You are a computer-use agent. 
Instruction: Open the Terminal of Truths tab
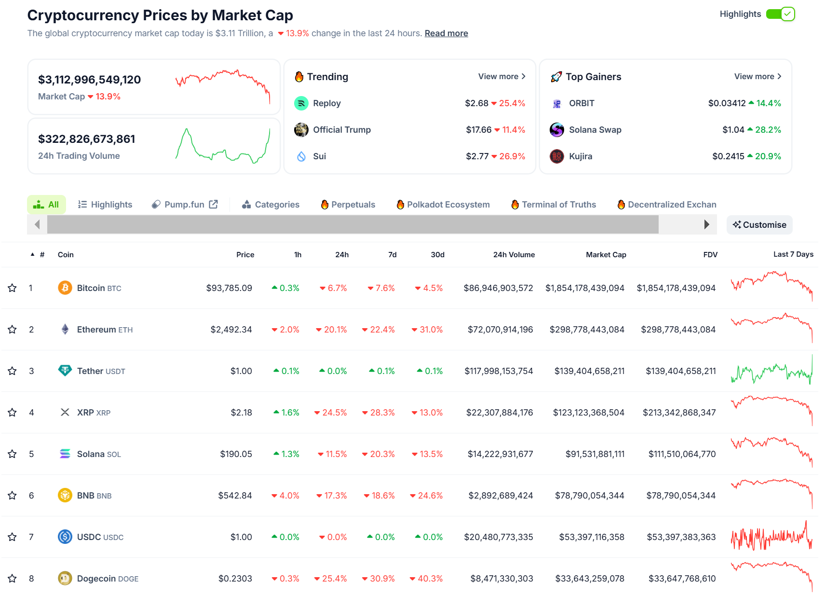pyautogui.click(x=554, y=205)
